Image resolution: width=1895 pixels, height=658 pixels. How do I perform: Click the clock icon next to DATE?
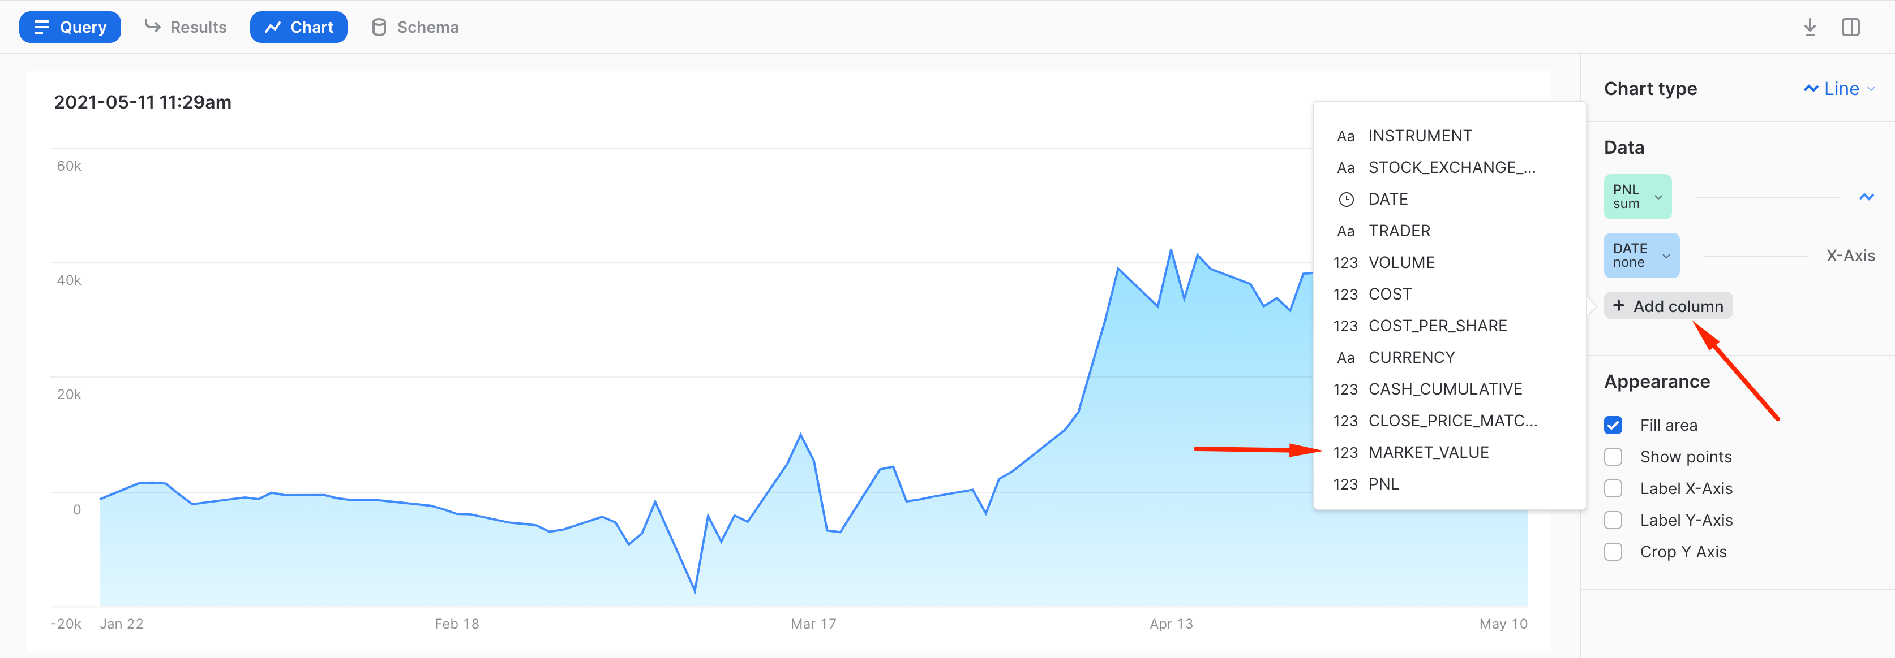[x=1345, y=200]
